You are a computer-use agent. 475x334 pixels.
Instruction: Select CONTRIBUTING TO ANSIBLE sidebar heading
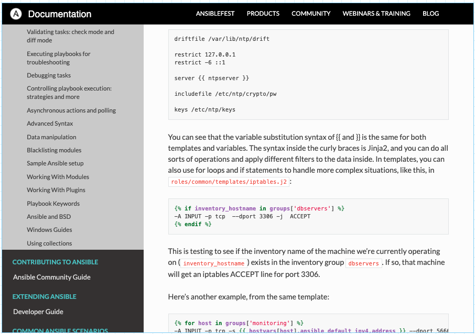pos(55,262)
